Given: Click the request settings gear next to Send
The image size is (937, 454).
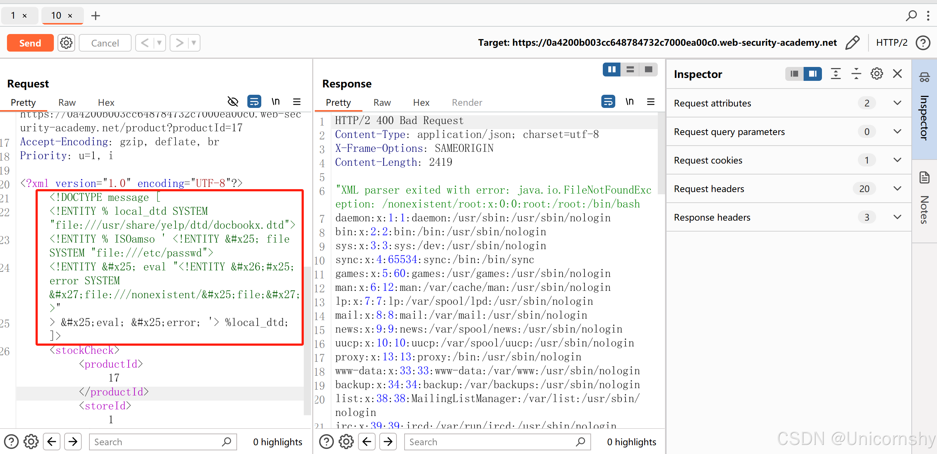Looking at the screenshot, I should point(66,43).
